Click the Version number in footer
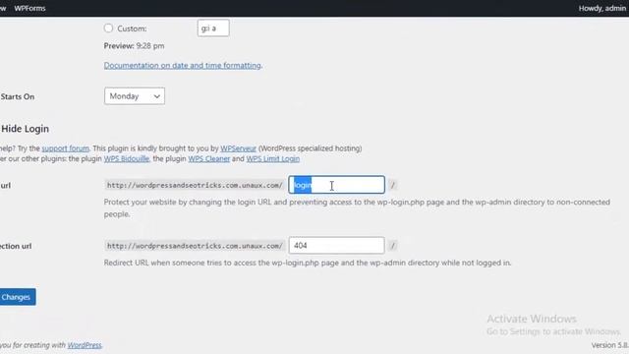 pyautogui.click(x=609, y=345)
